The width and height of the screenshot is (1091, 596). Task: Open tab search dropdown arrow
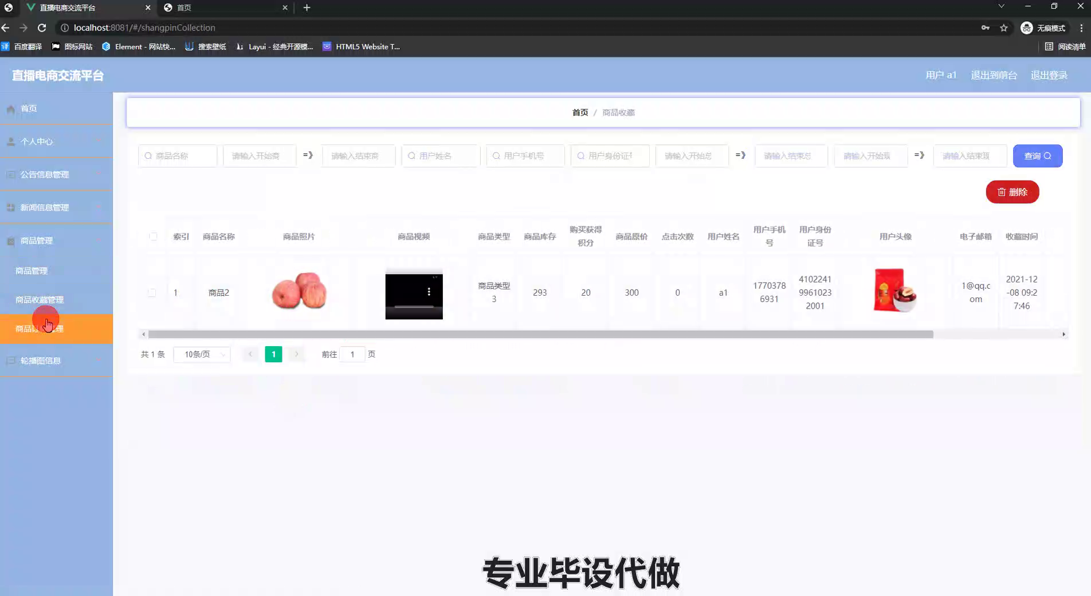1001,6
